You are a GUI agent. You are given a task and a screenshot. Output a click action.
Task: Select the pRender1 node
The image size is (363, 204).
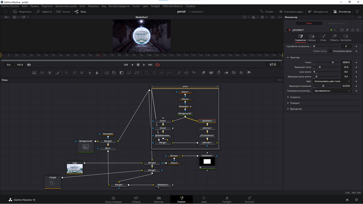click(207, 143)
